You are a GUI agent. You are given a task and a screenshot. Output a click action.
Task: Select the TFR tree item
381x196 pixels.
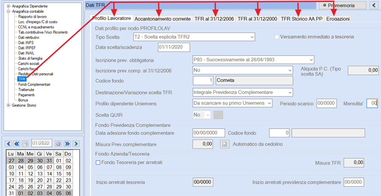click(22, 79)
